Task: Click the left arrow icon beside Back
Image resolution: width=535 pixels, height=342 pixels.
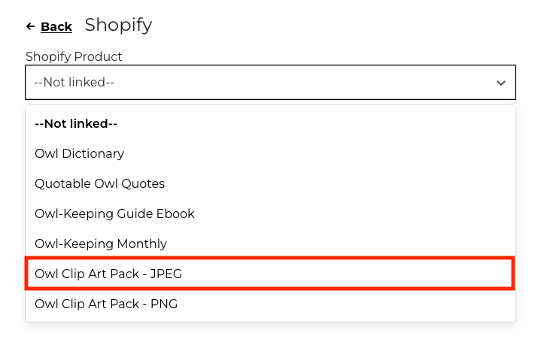Action: coord(30,26)
